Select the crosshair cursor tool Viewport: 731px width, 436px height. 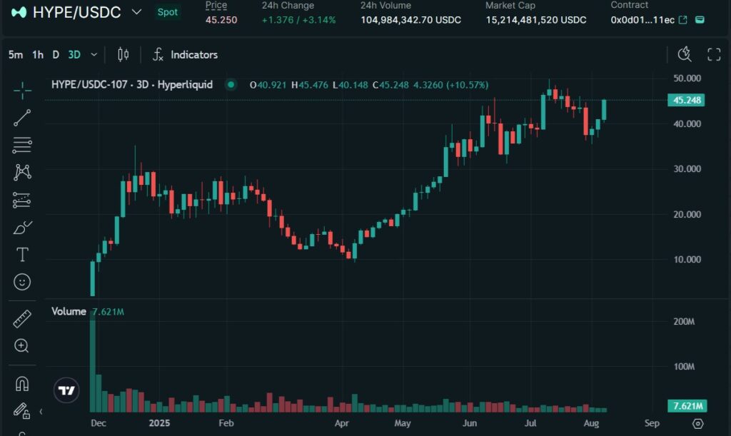click(22, 91)
